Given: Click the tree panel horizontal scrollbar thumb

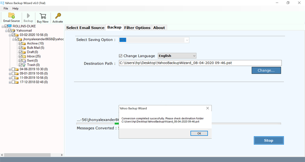Looking at the screenshot, I should (x=27, y=155).
